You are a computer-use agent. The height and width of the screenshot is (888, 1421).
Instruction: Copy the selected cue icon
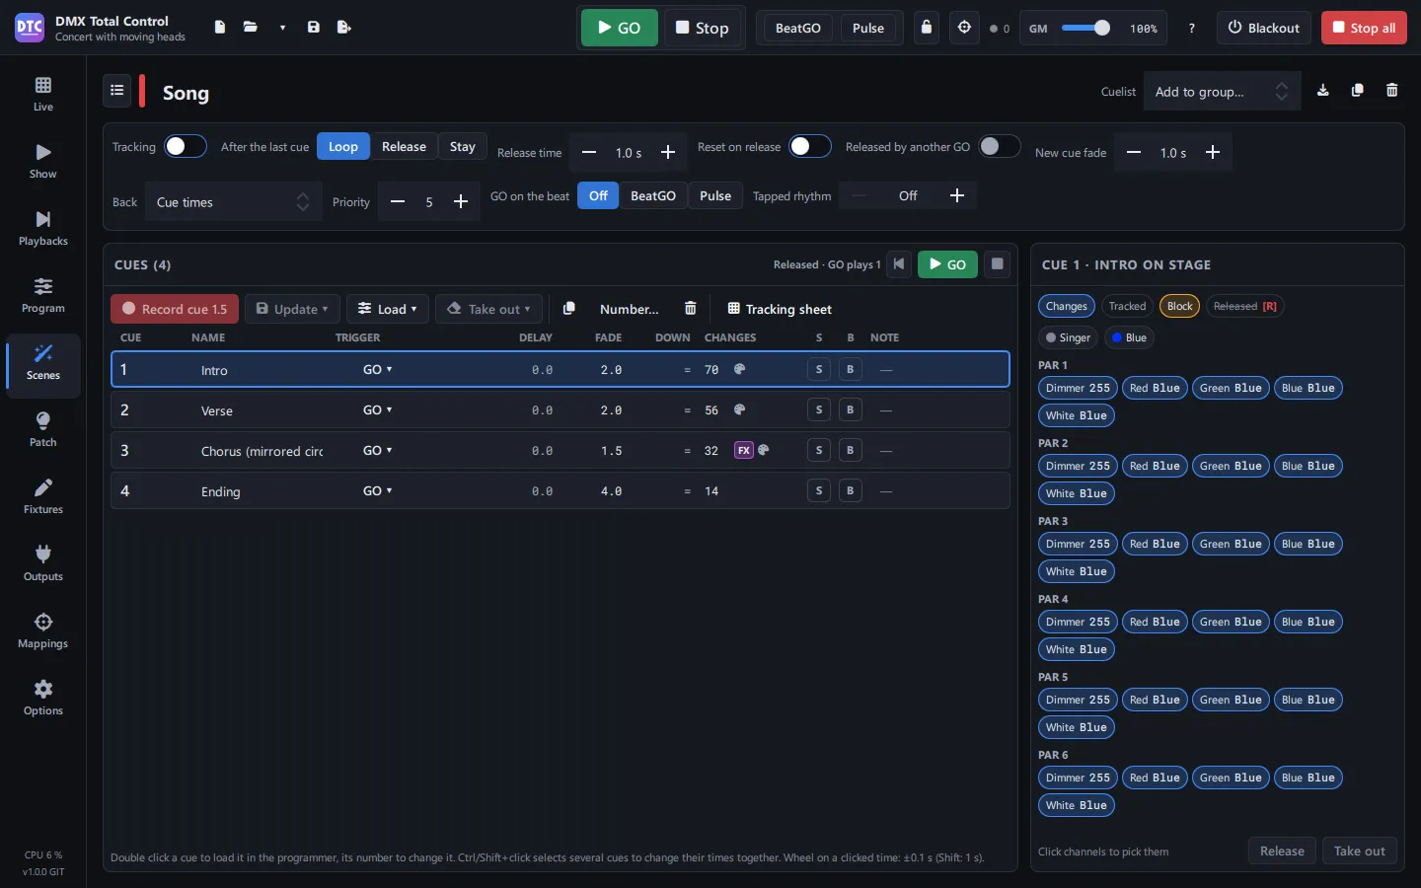[569, 309]
